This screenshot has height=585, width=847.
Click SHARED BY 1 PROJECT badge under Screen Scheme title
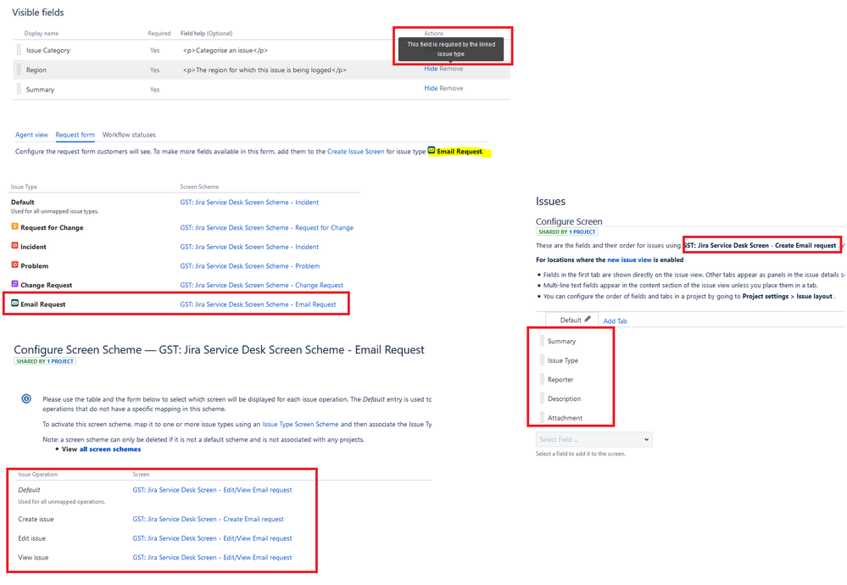coord(45,361)
